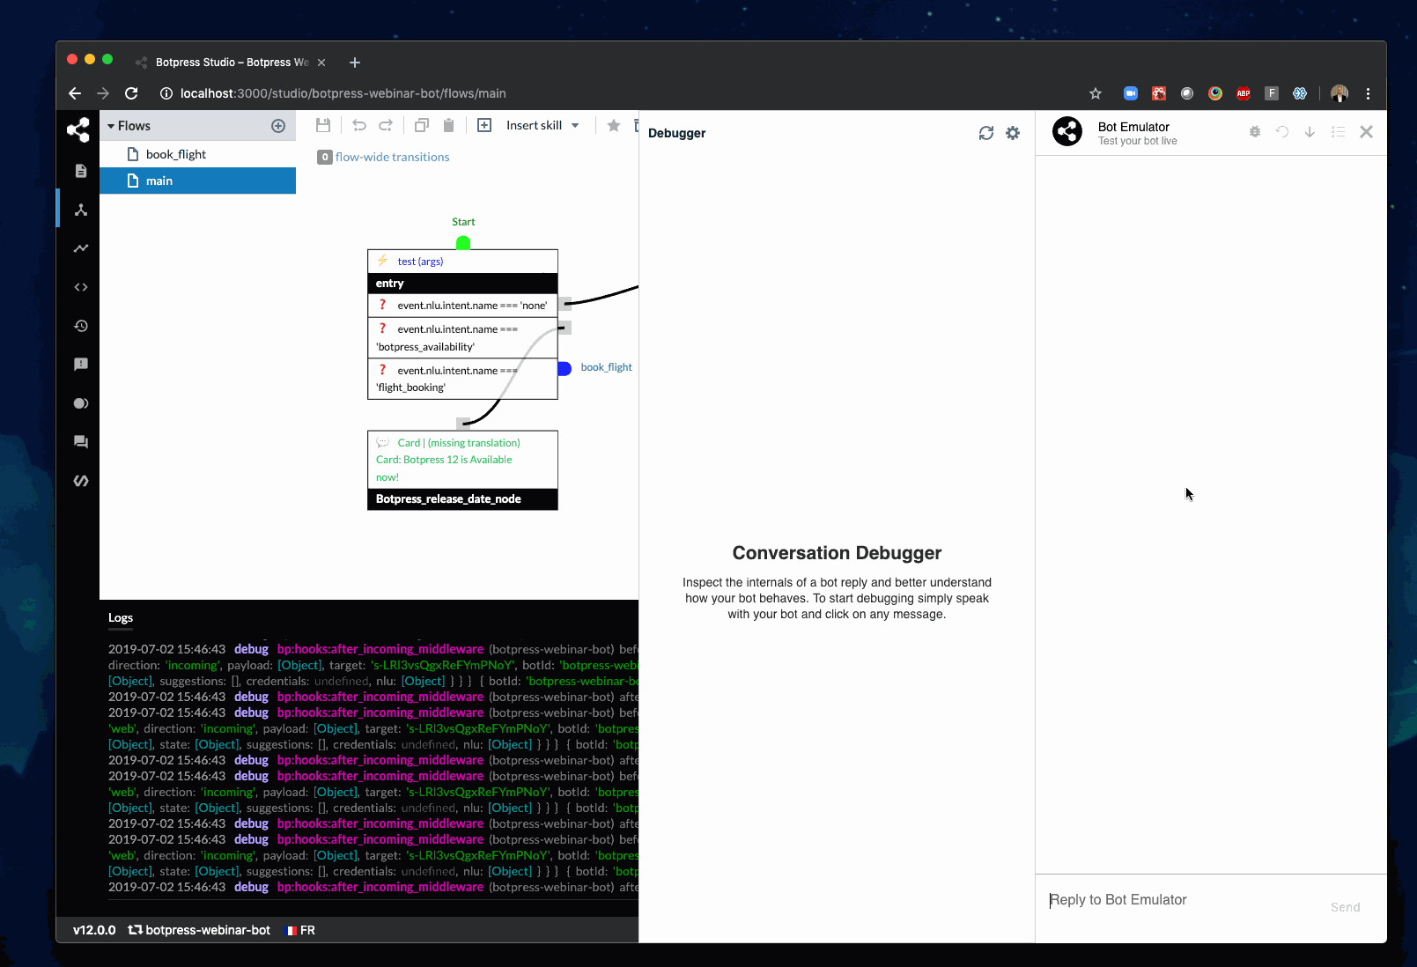Open the overlapping circles sidebar module icon

pyautogui.click(x=81, y=403)
